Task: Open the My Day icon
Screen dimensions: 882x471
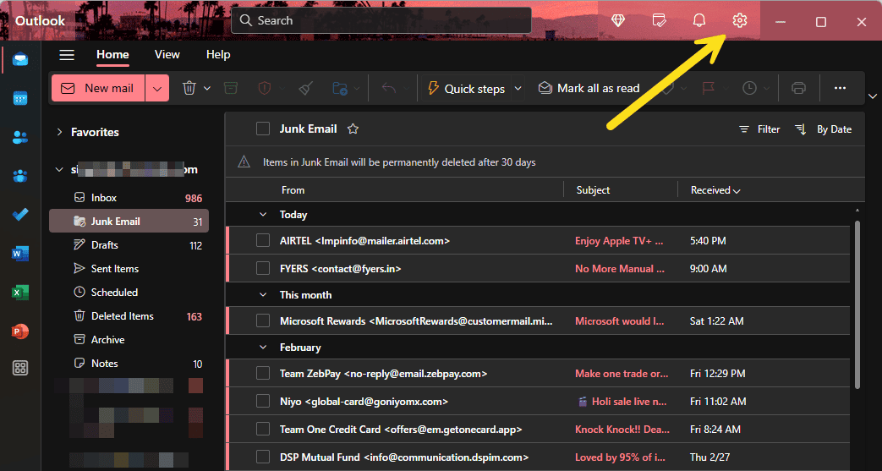Action: coord(659,21)
